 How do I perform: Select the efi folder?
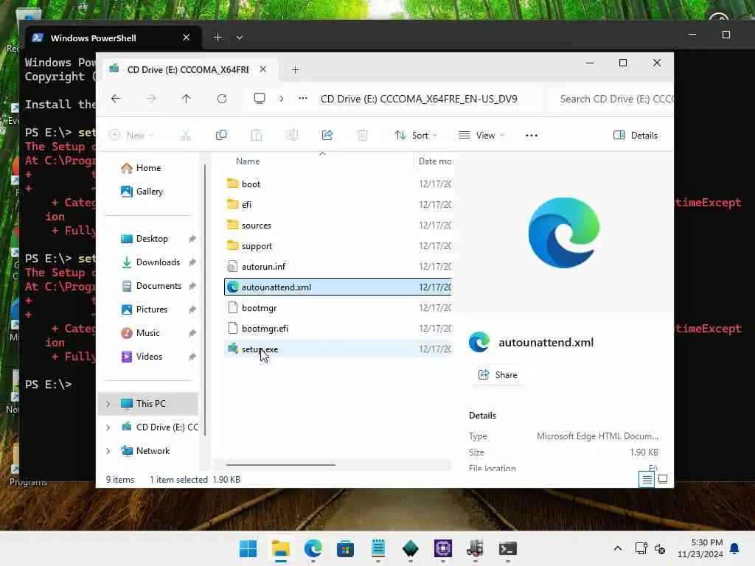coord(338,205)
